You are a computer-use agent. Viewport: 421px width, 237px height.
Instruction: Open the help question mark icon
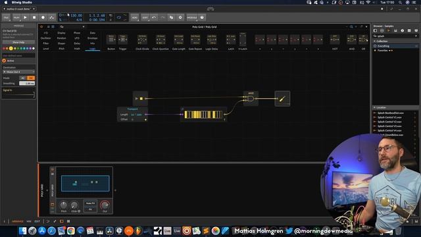[202, 18]
